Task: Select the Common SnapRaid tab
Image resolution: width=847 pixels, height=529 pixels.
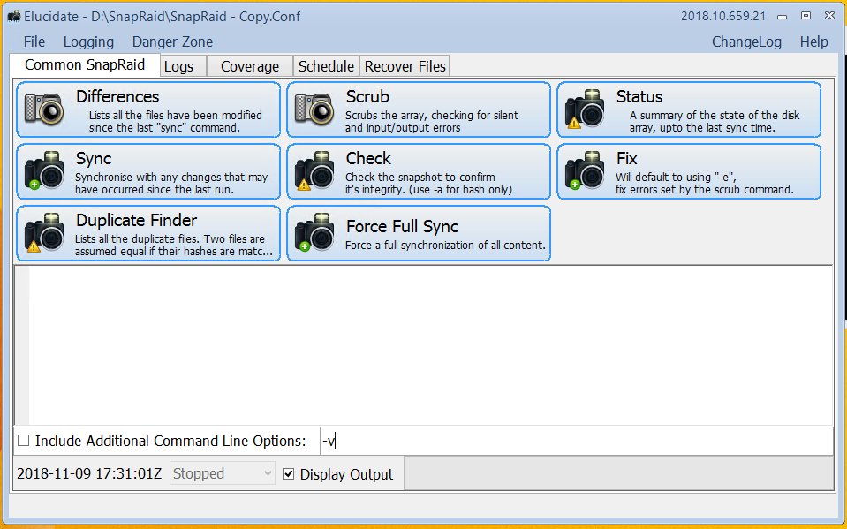Action: (x=85, y=64)
